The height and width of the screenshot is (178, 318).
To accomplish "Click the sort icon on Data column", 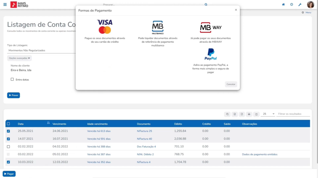I will tap(48, 123).
